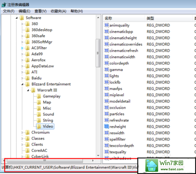Click the Baidu folder icon
The width and height of the screenshot is (196, 174).
coord(27,78)
